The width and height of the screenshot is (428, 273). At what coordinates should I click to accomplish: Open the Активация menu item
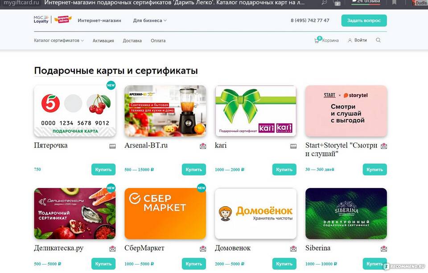tap(103, 41)
